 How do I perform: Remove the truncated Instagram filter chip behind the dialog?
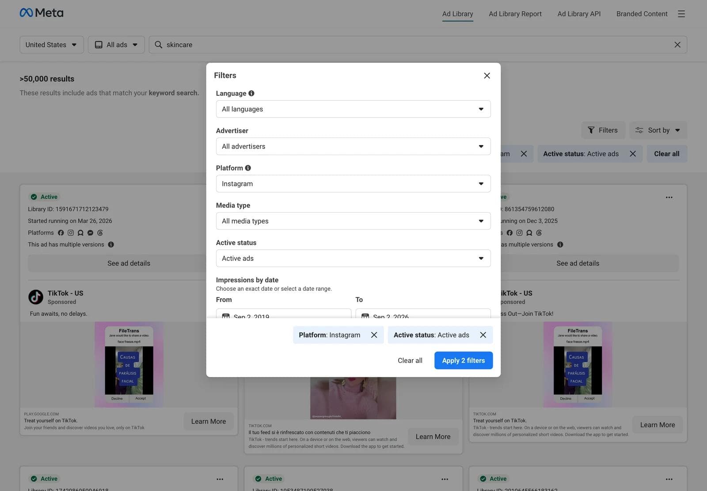(524, 154)
